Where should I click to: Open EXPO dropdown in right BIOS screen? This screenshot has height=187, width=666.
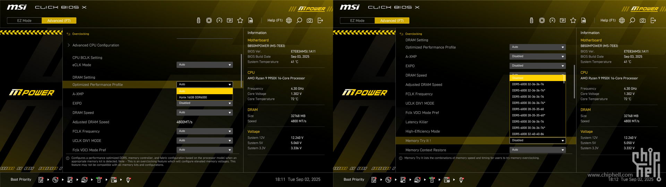click(538, 66)
